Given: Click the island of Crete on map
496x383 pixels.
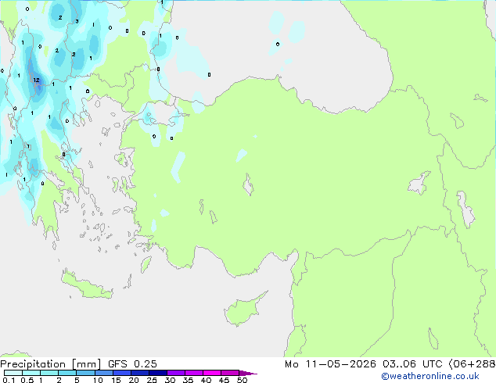Looking at the screenshot, I should pos(87,285).
